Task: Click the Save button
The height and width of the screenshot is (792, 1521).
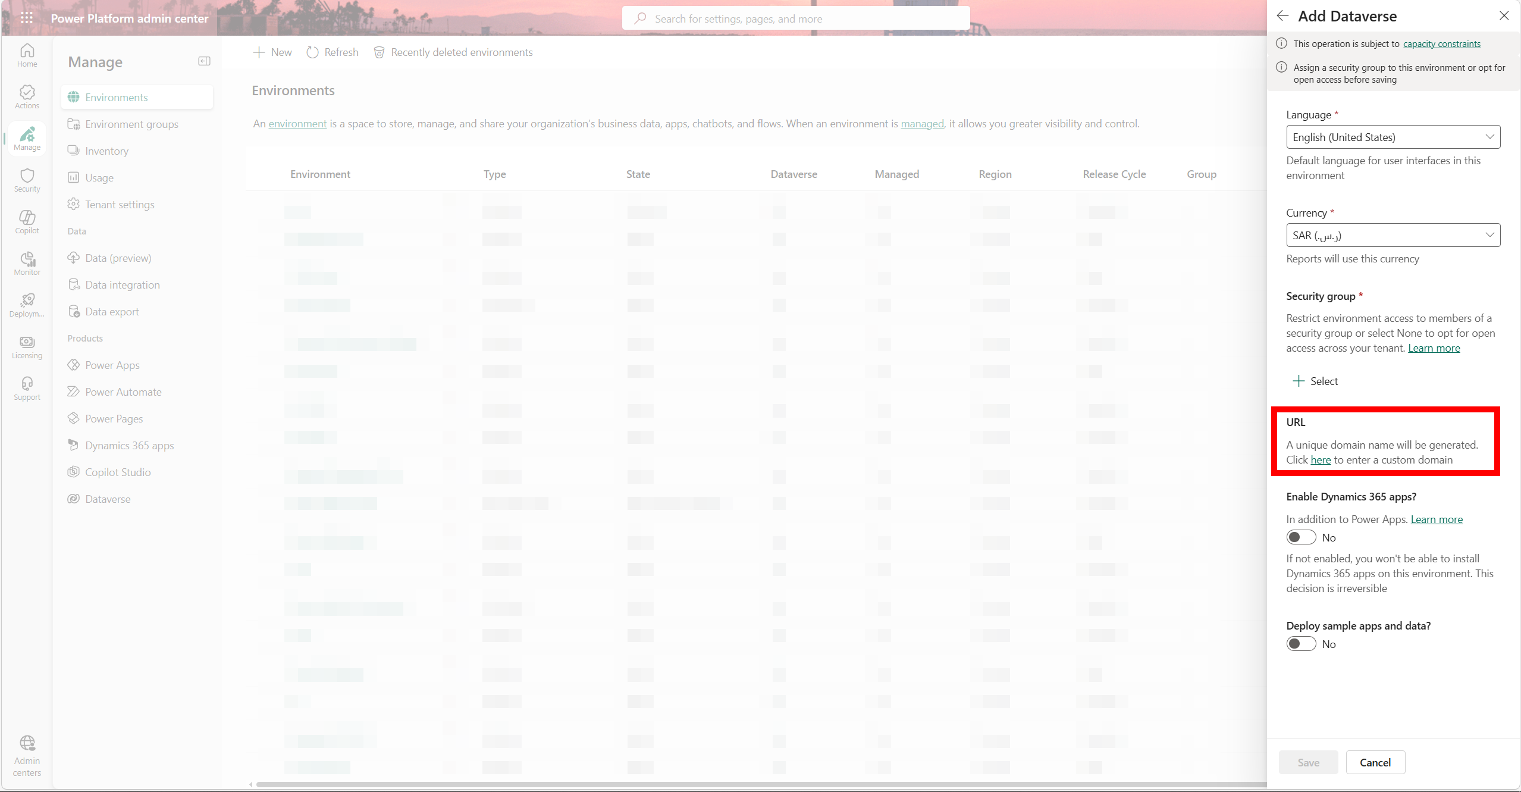Action: (x=1308, y=762)
